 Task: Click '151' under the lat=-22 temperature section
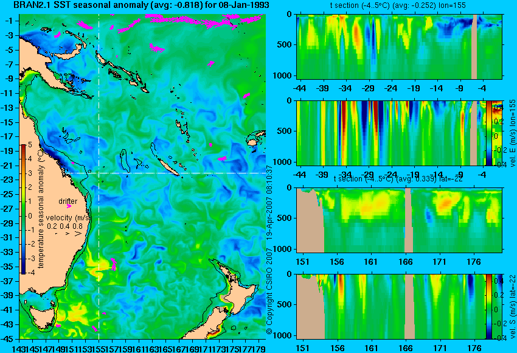point(303,262)
